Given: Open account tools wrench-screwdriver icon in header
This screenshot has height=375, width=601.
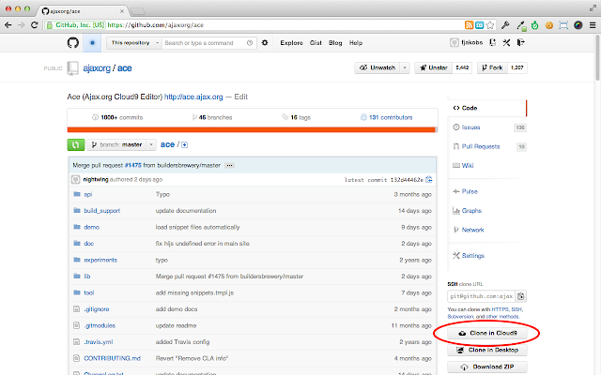Looking at the screenshot, I should pos(506,42).
